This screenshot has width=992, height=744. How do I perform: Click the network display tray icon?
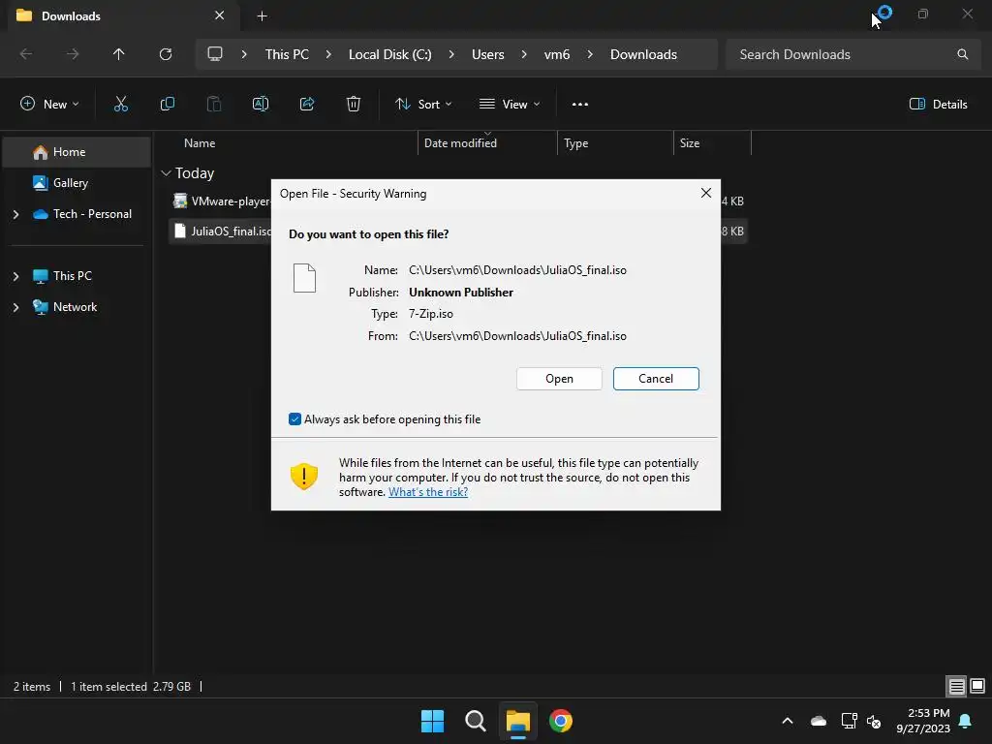click(x=849, y=721)
